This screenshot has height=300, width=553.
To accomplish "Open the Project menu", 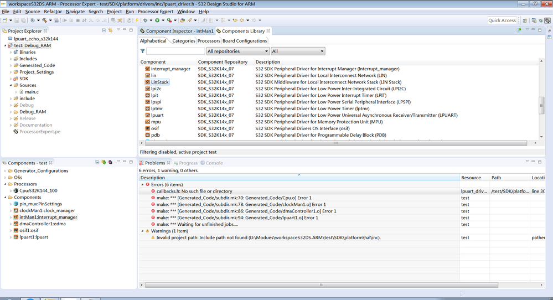I will (114, 12).
